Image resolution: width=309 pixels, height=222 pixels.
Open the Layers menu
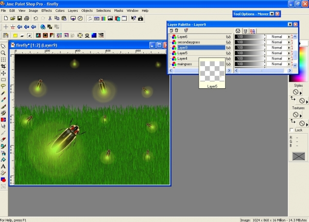click(x=73, y=11)
